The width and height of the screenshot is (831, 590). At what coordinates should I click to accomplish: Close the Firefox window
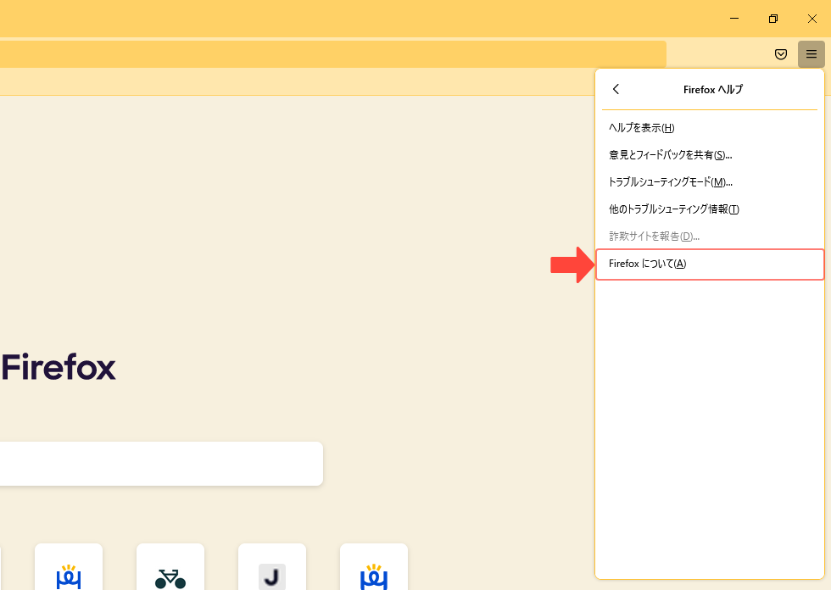click(x=812, y=19)
